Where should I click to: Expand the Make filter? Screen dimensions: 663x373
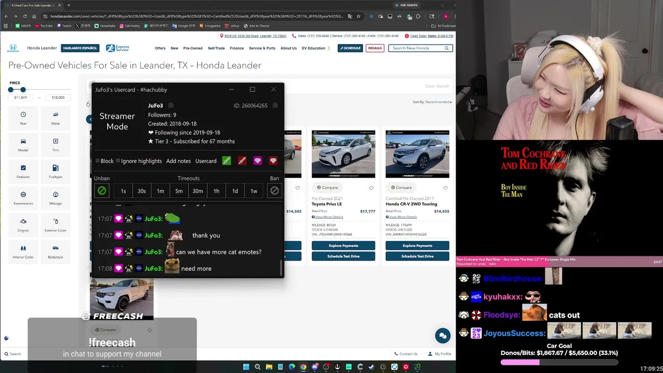pos(55,118)
